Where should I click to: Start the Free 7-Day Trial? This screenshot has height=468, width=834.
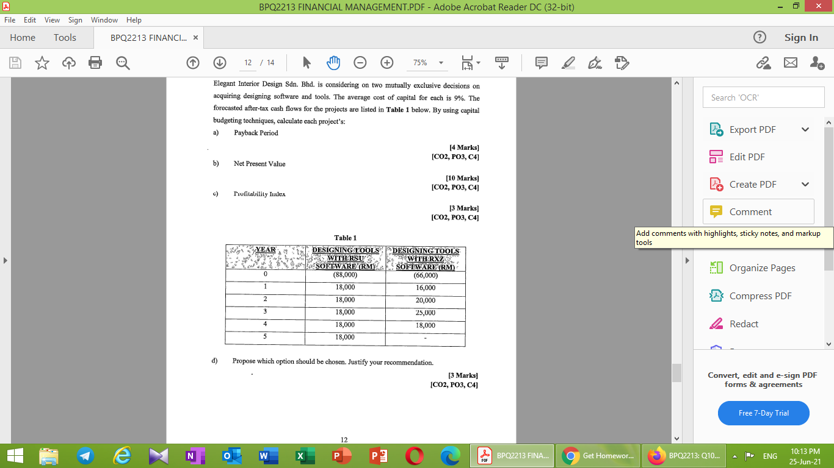tap(763, 413)
